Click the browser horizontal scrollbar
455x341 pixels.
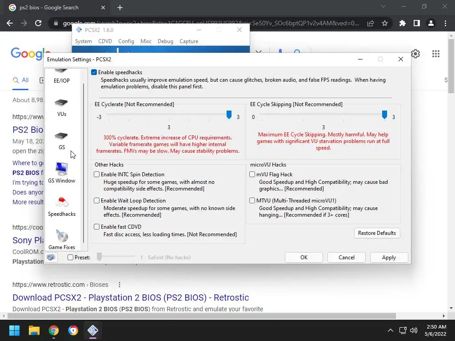[x=202, y=316]
